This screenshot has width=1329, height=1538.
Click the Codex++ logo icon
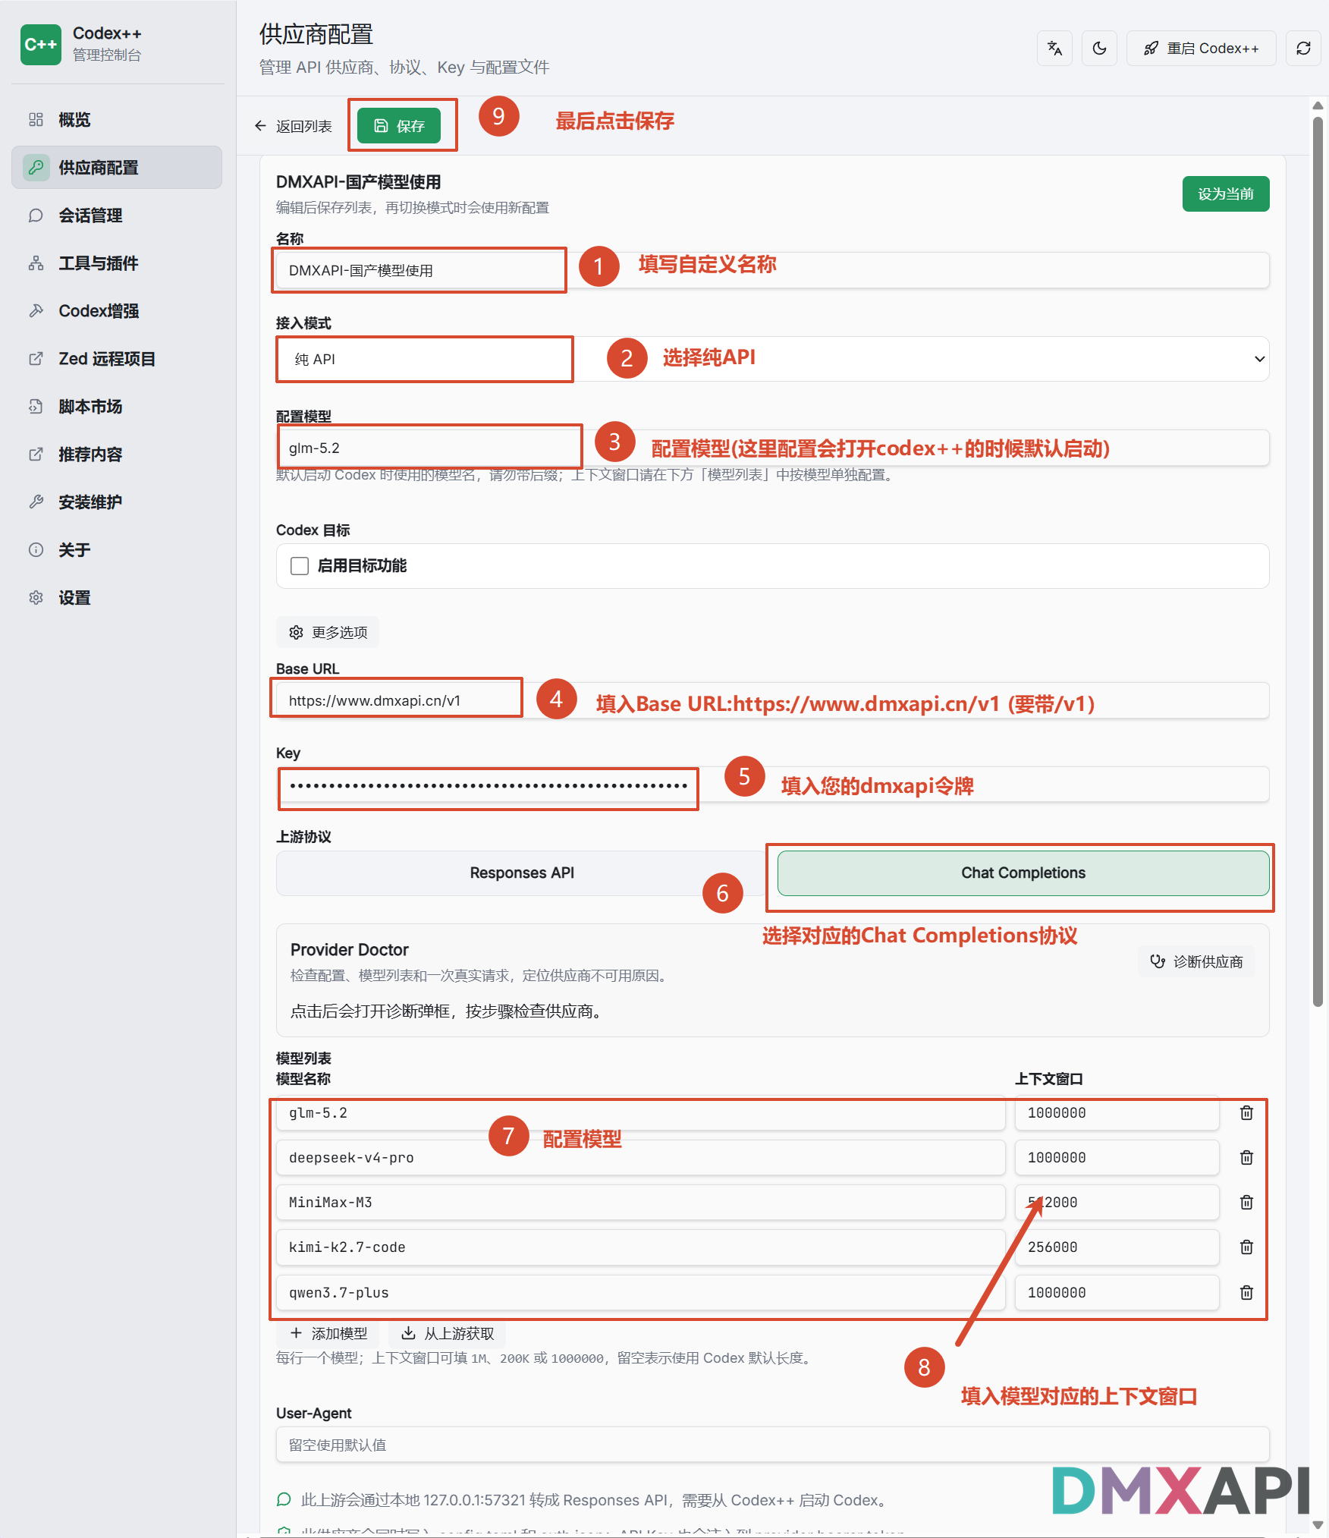coord(41,45)
